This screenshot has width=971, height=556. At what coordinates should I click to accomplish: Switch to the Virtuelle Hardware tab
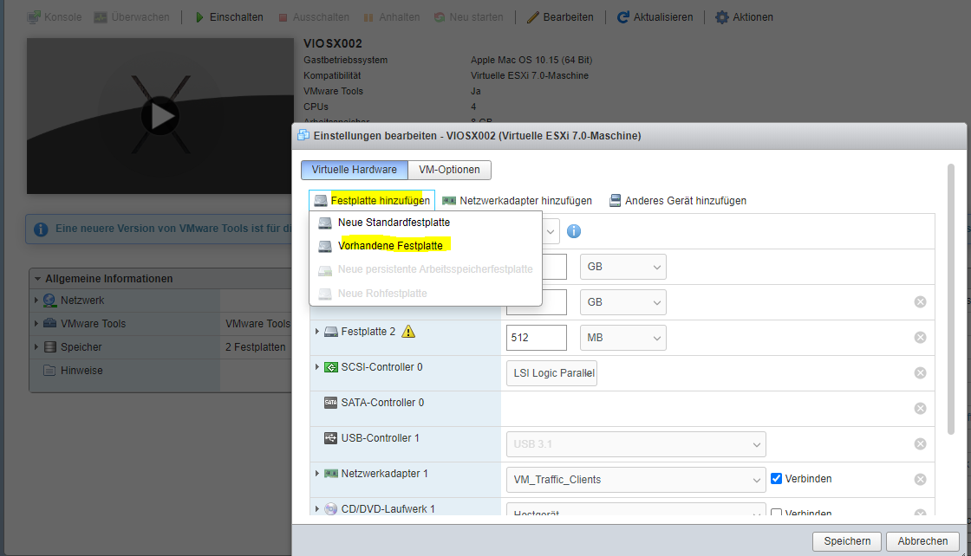(355, 170)
